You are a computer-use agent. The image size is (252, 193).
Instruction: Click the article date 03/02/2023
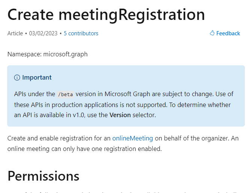point(43,33)
